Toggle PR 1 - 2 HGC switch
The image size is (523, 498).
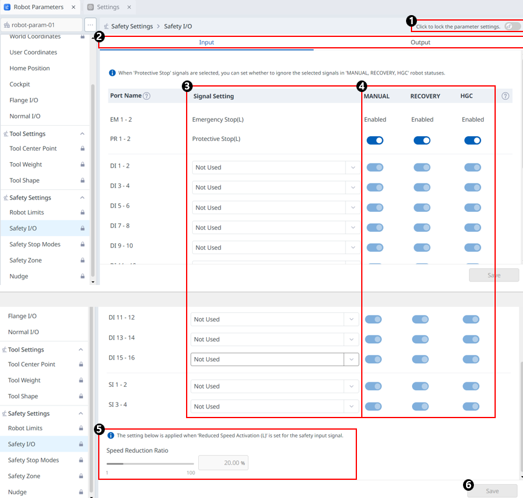(473, 140)
